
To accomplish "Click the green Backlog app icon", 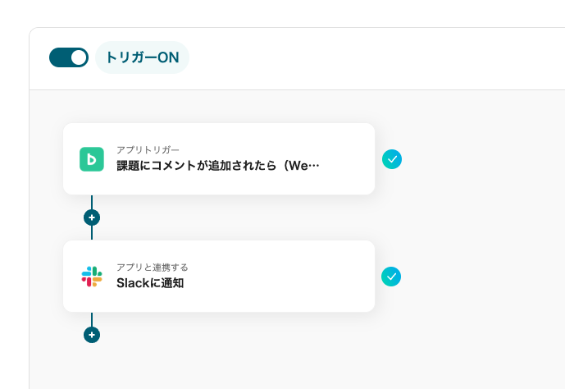I will (92, 158).
